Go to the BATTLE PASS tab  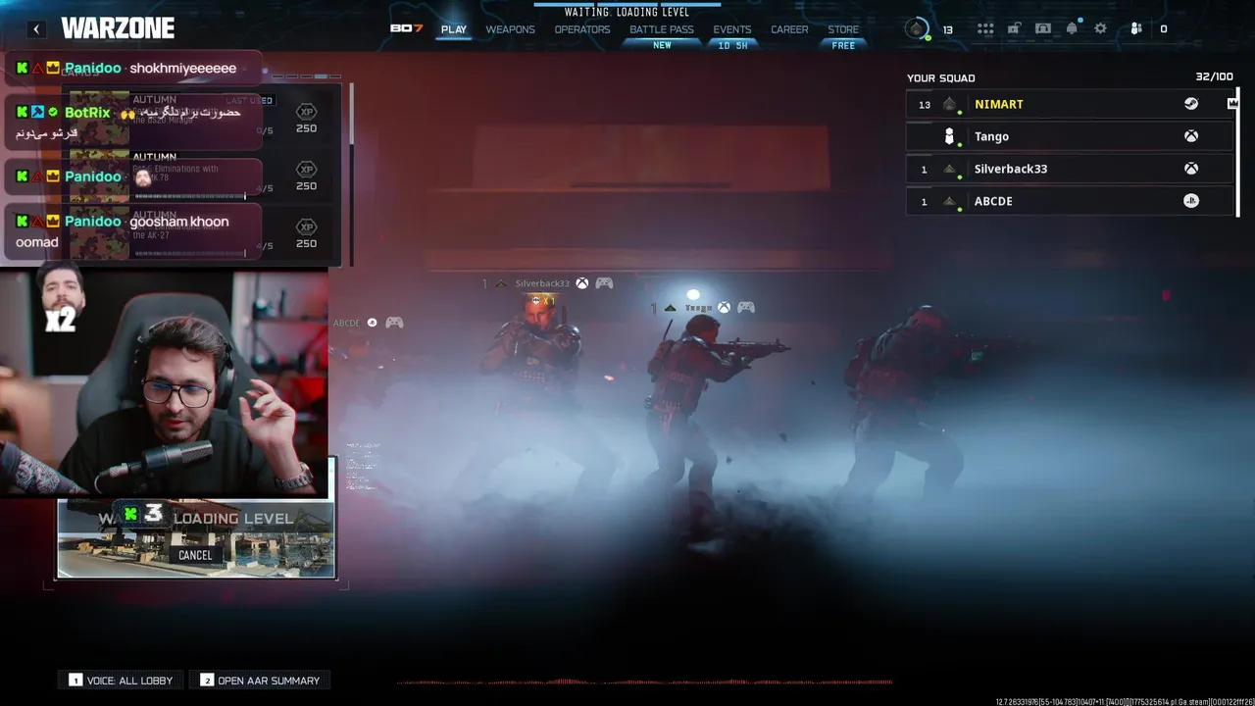[662, 29]
